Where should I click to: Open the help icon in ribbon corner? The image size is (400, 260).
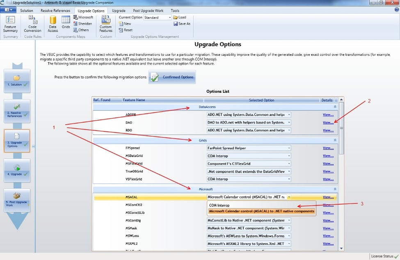pyautogui.click(x=397, y=10)
